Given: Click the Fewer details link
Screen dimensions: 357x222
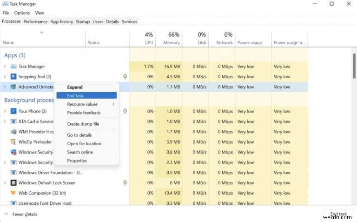Looking at the screenshot, I should click(x=25, y=214).
